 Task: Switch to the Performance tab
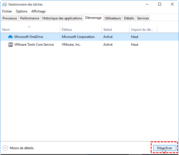pyautogui.click(x=30, y=18)
